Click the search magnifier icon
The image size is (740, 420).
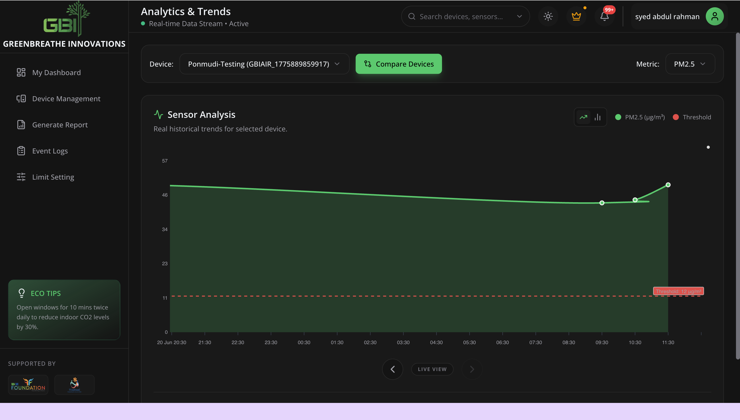click(412, 16)
